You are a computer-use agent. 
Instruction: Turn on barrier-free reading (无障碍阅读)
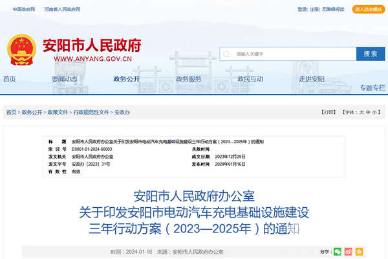click(334, 9)
